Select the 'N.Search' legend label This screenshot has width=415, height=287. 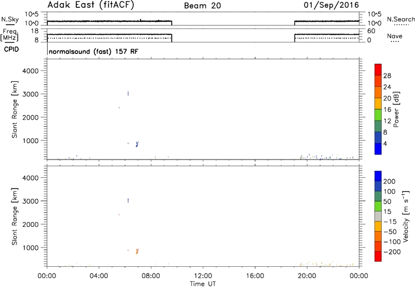coord(400,19)
